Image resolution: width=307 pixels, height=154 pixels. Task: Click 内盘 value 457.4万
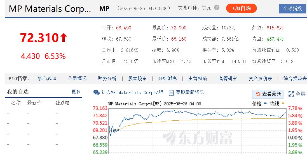[275, 39]
